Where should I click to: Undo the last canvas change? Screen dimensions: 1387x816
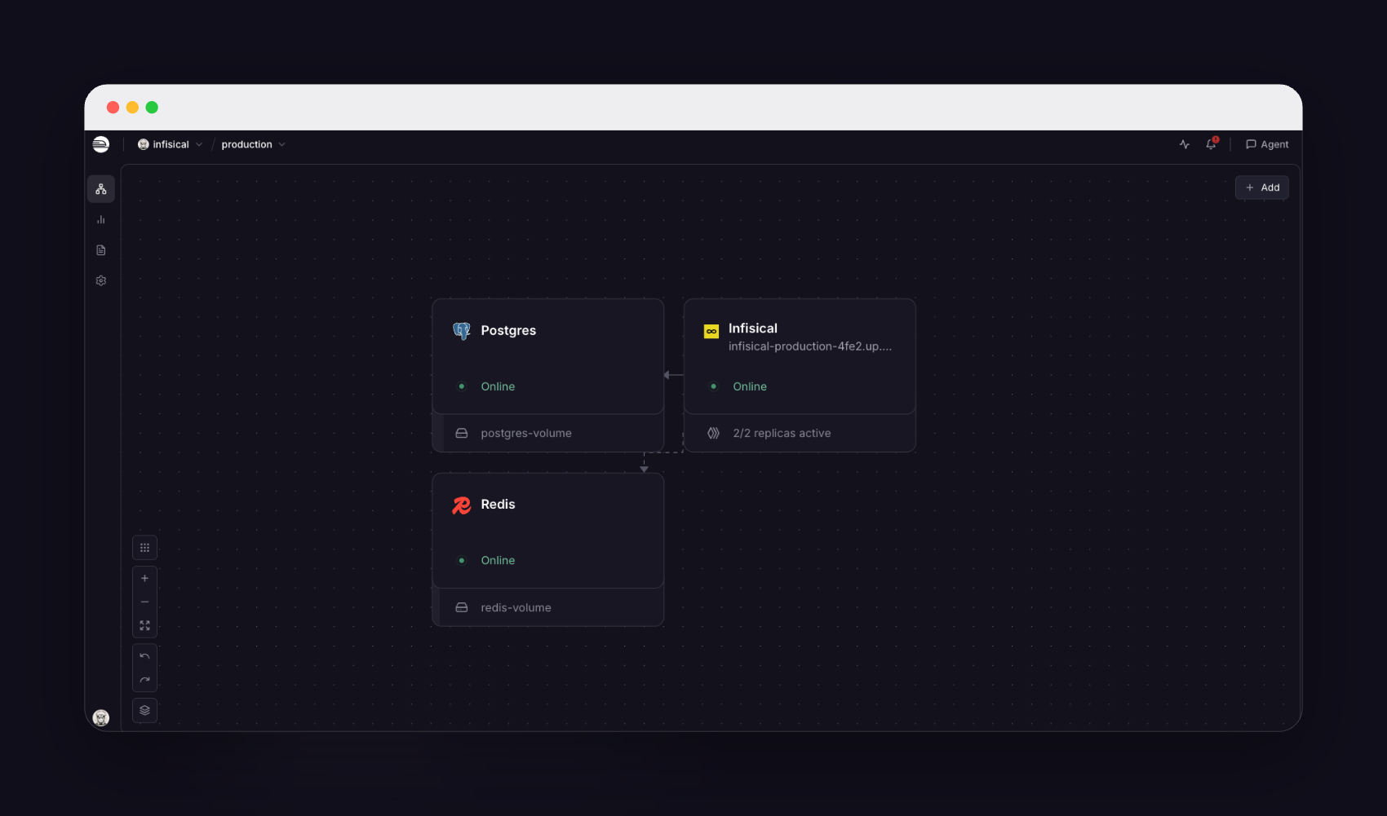point(144,656)
